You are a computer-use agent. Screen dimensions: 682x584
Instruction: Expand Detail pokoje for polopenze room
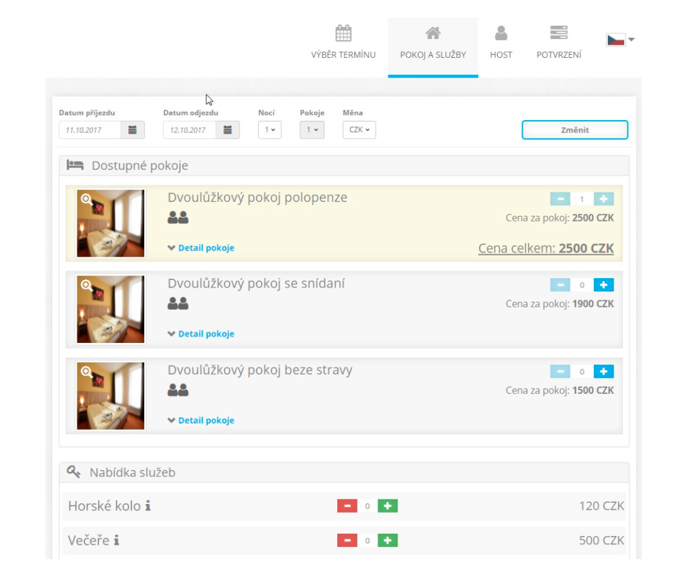(x=201, y=248)
